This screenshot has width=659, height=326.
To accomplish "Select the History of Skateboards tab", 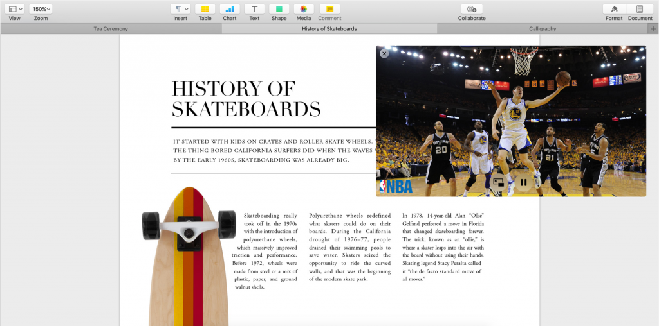I will coord(329,29).
